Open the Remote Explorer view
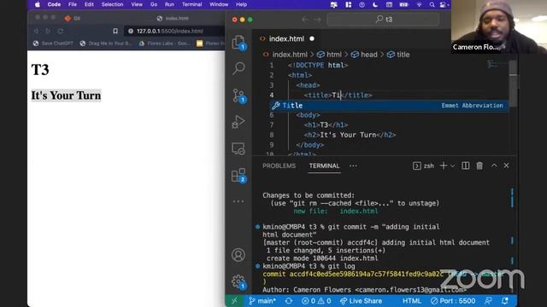547x307 pixels. tap(238, 149)
